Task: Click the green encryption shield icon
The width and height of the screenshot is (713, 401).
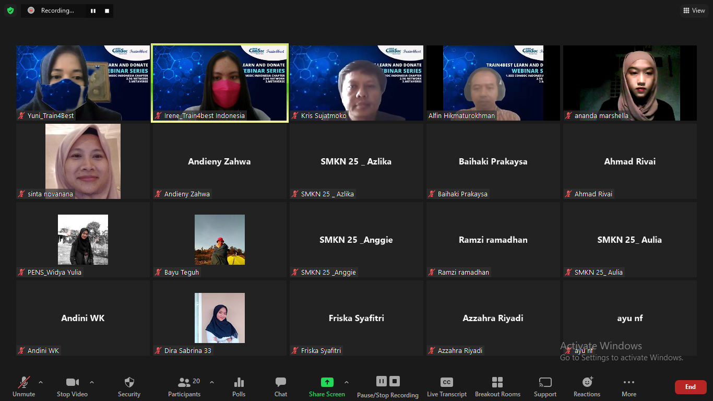Action: click(x=10, y=10)
